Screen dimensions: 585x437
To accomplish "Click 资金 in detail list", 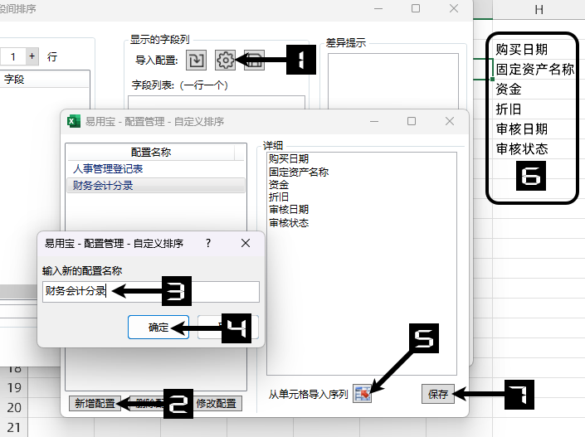I will click(x=279, y=185).
